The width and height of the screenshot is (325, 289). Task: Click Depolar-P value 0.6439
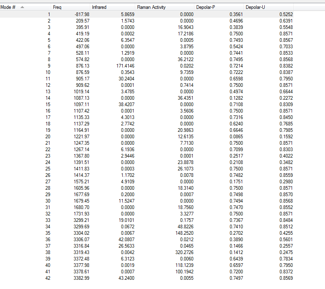point(236,258)
